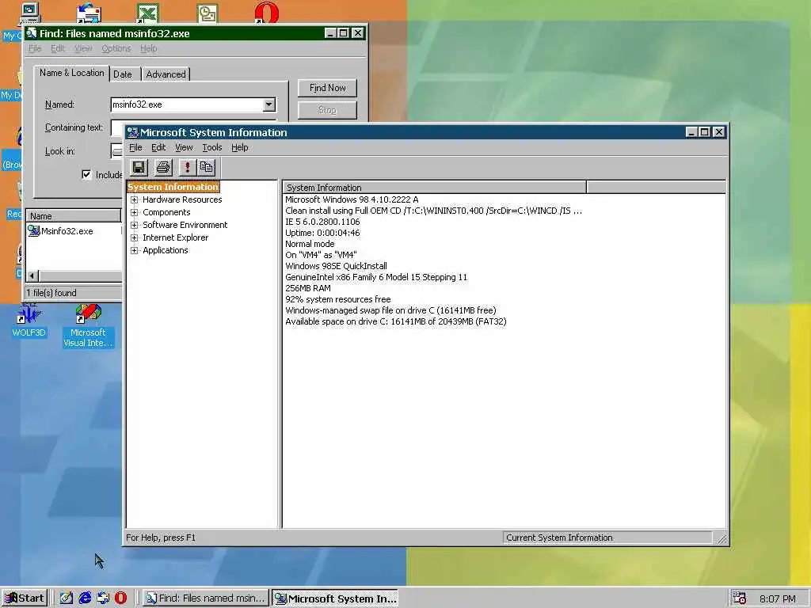Expand the Software Environment node

[134, 225]
